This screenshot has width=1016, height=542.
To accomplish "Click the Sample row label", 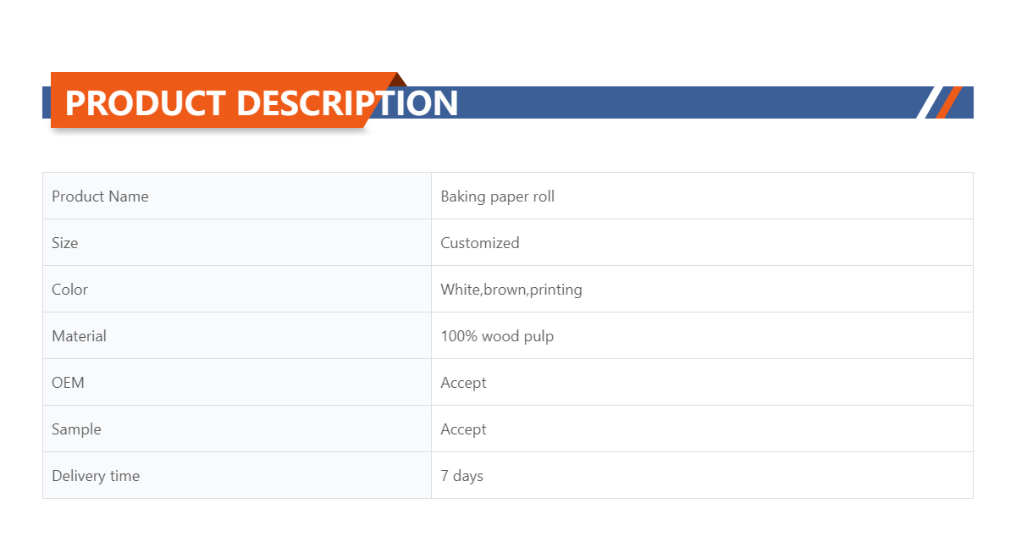I will pyautogui.click(x=76, y=429).
